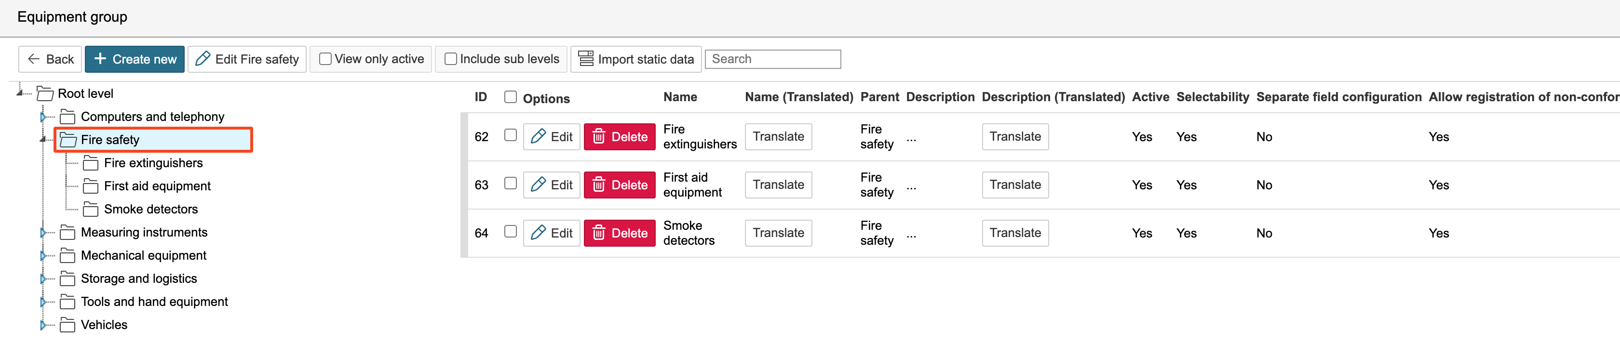This screenshot has width=1620, height=343.
Task: Enable the View only active checkbox
Action: pyautogui.click(x=325, y=59)
